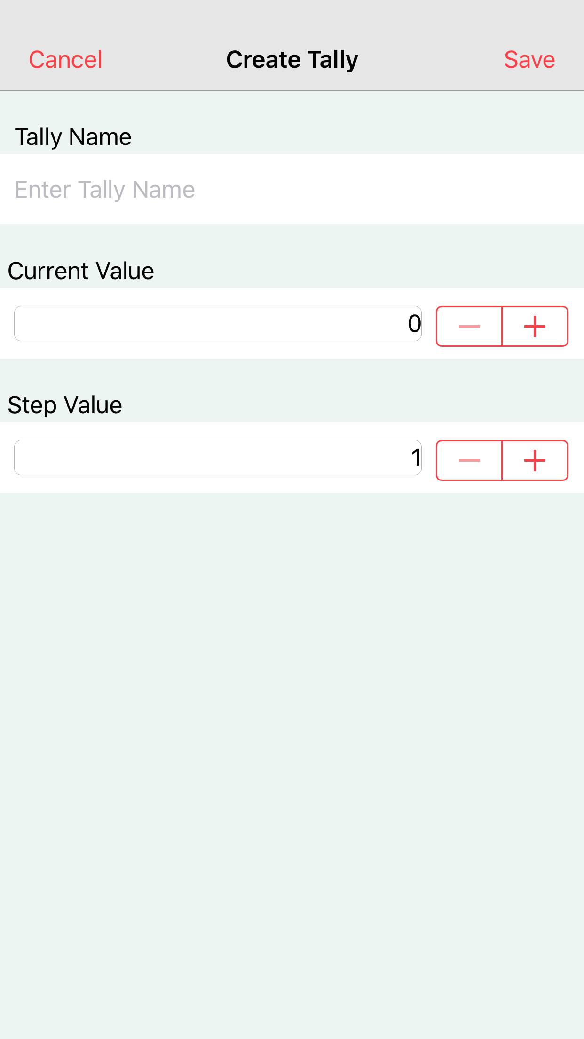Increase the Step Value with plus
This screenshot has height=1039, width=584.
535,460
